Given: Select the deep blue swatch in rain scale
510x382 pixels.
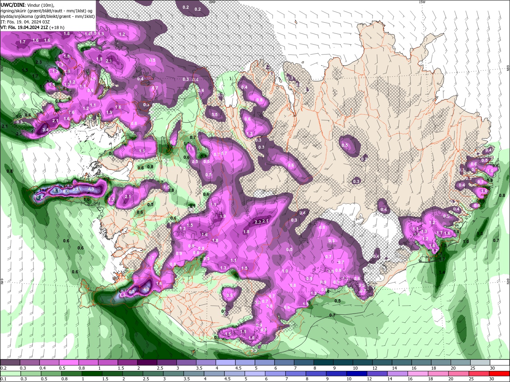Looking at the screenshot, I should click(x=357, y=374).
